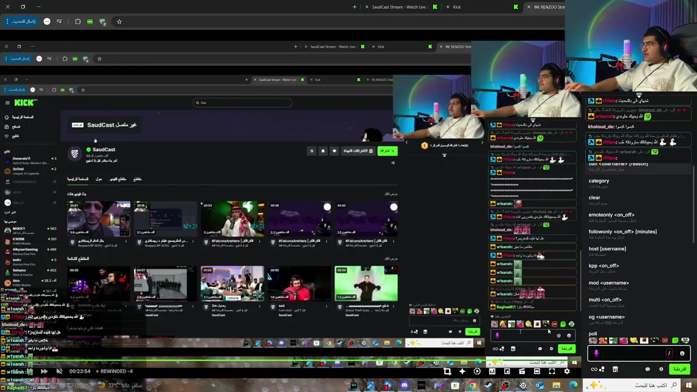The image size is (697, 392).
Task: Click the speech bubble icon in right chat footer
Action: (x=647, y=369)
